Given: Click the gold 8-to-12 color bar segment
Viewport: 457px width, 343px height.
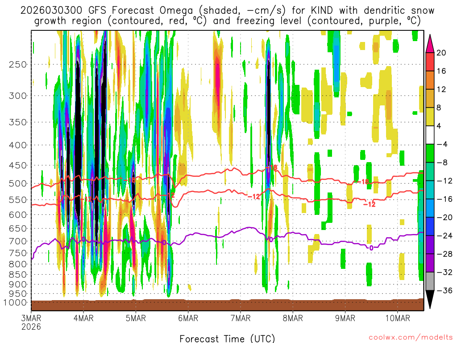Looking at the screenshot, I should click(430, 98).
